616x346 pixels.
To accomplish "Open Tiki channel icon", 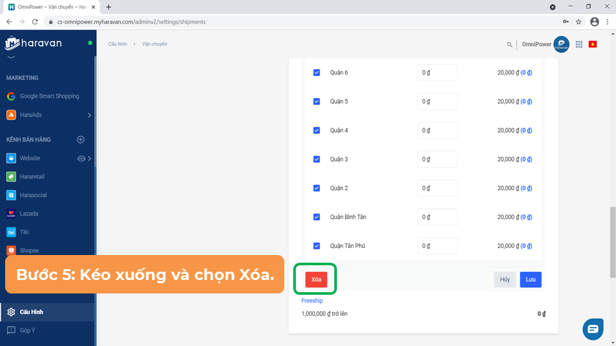I will coord(11,232).
